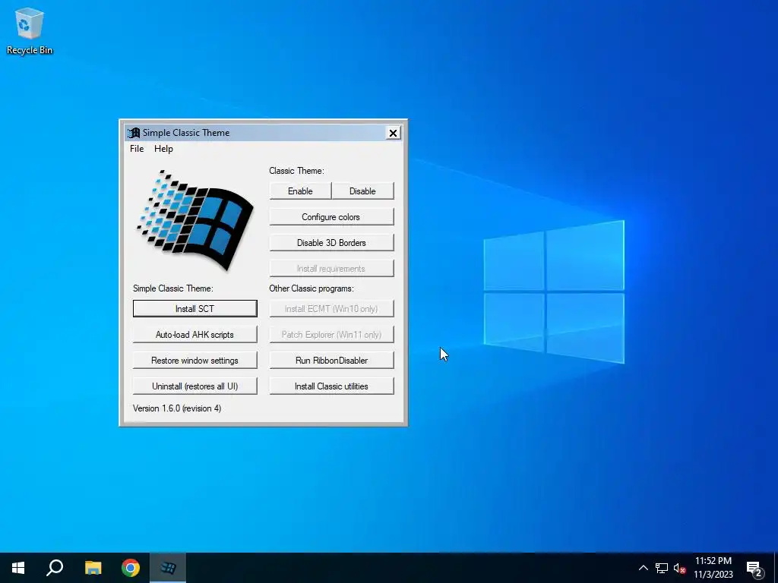Open the File menu
Screen dimensions: 778x583
[137, 149]
